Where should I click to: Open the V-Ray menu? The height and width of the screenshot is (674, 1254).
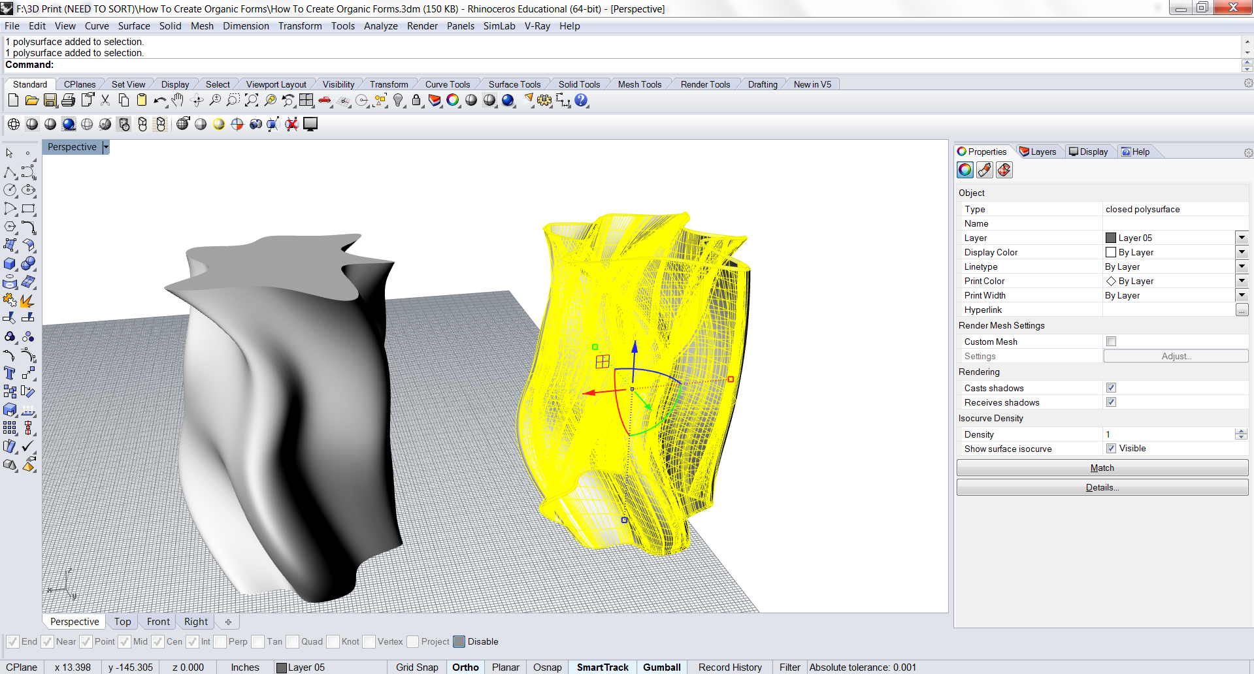(x=537, y=26)
